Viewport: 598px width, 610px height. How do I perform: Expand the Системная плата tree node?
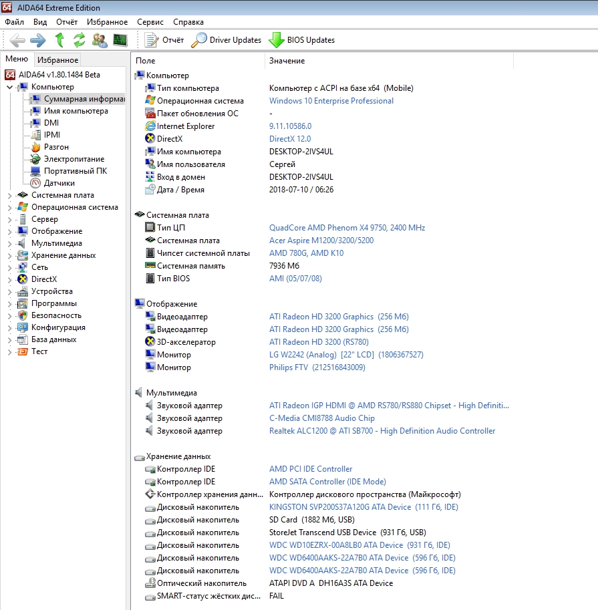tap(10, 195)
